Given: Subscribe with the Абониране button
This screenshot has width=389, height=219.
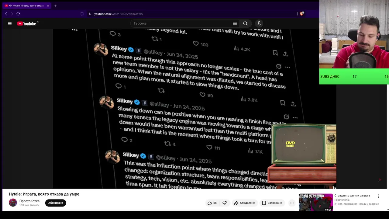Looking at the screenshot, I should [56, 203].
